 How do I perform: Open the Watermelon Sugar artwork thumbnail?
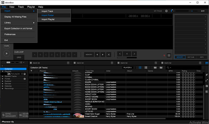point(78,114)
